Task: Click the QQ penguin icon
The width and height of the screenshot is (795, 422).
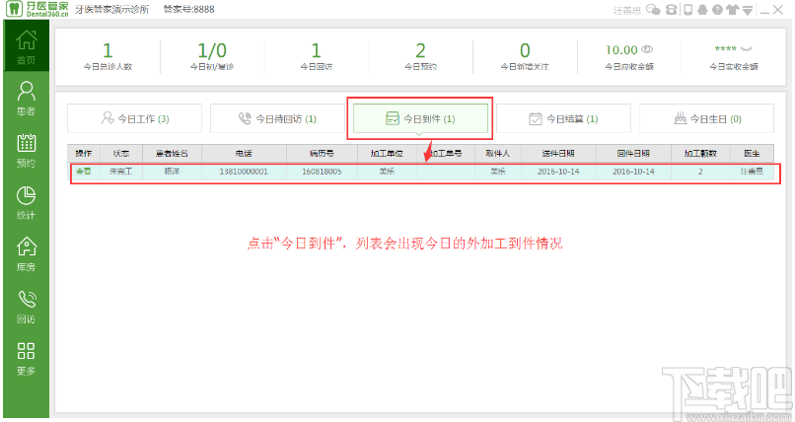Action: (x=702, y=10)
